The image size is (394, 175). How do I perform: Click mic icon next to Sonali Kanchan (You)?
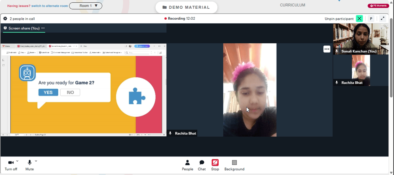click(x=337, y=51)
